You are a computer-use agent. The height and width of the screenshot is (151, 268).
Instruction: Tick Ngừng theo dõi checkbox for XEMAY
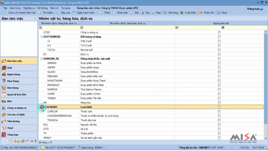click(x=219, y=138)
